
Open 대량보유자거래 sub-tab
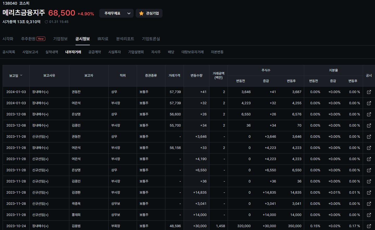[x=193, y=52]
